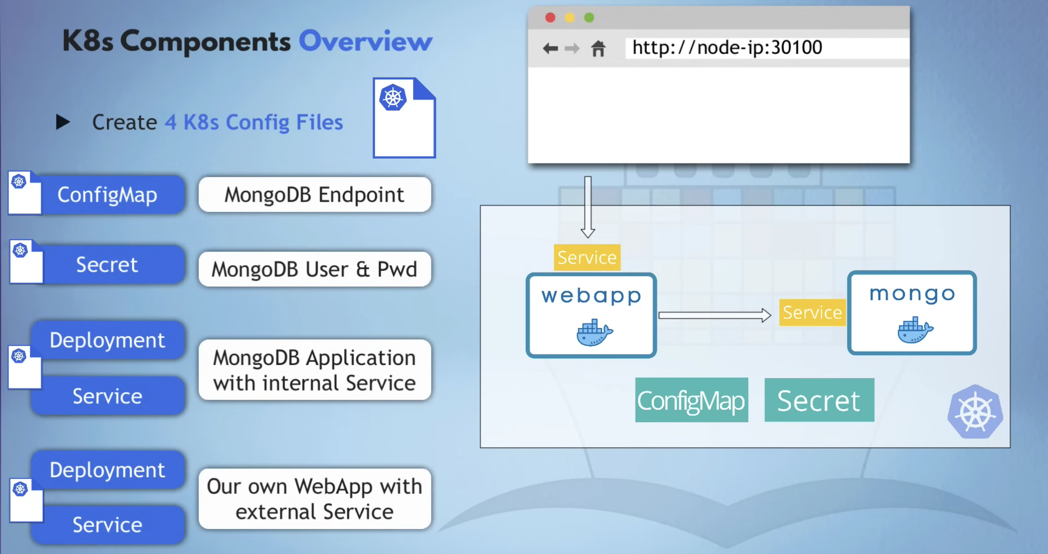Click the yellow Service tag above webapp

(587, 258)
